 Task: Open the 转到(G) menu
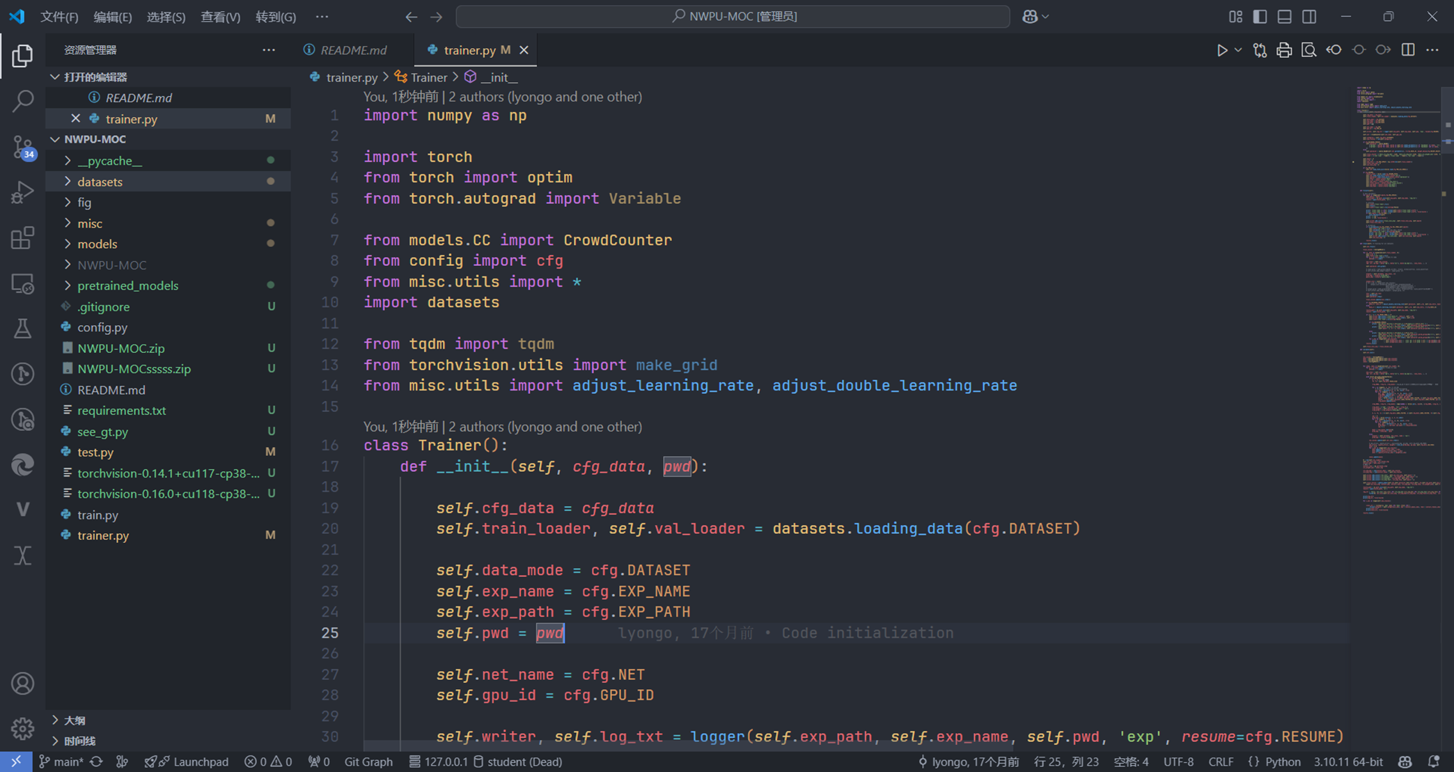pos(275,17)
